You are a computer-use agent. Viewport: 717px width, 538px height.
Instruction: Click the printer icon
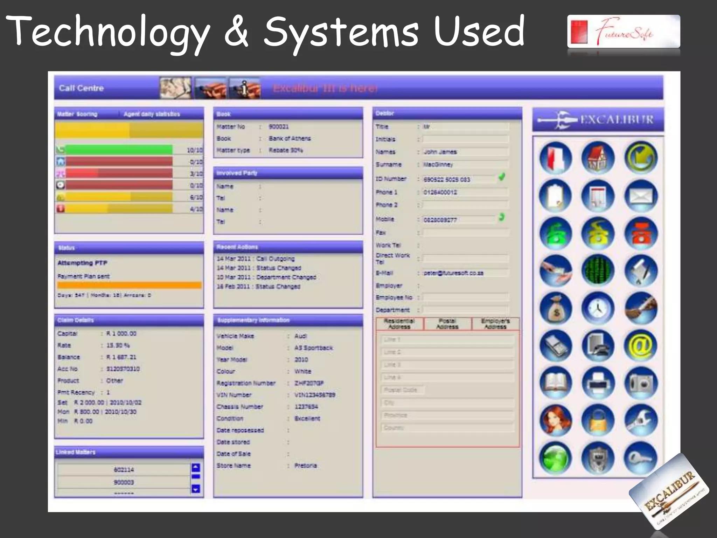pos(598,383)
